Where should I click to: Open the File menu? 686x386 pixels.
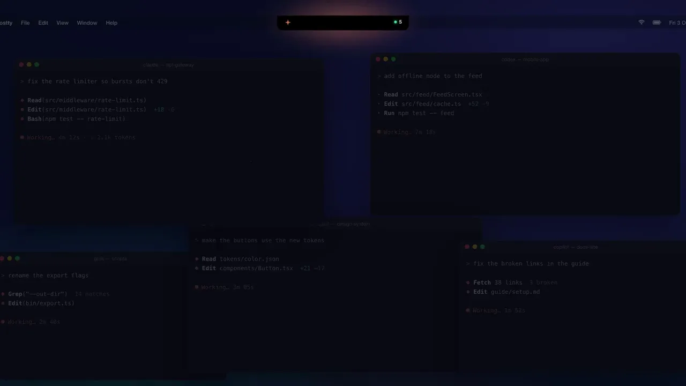(x=25, y=23)
